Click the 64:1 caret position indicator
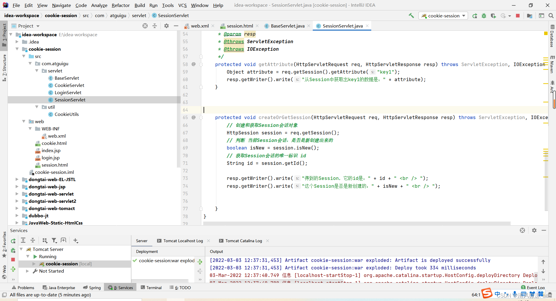The image size is (556, 301). click(x=476, y=295)
